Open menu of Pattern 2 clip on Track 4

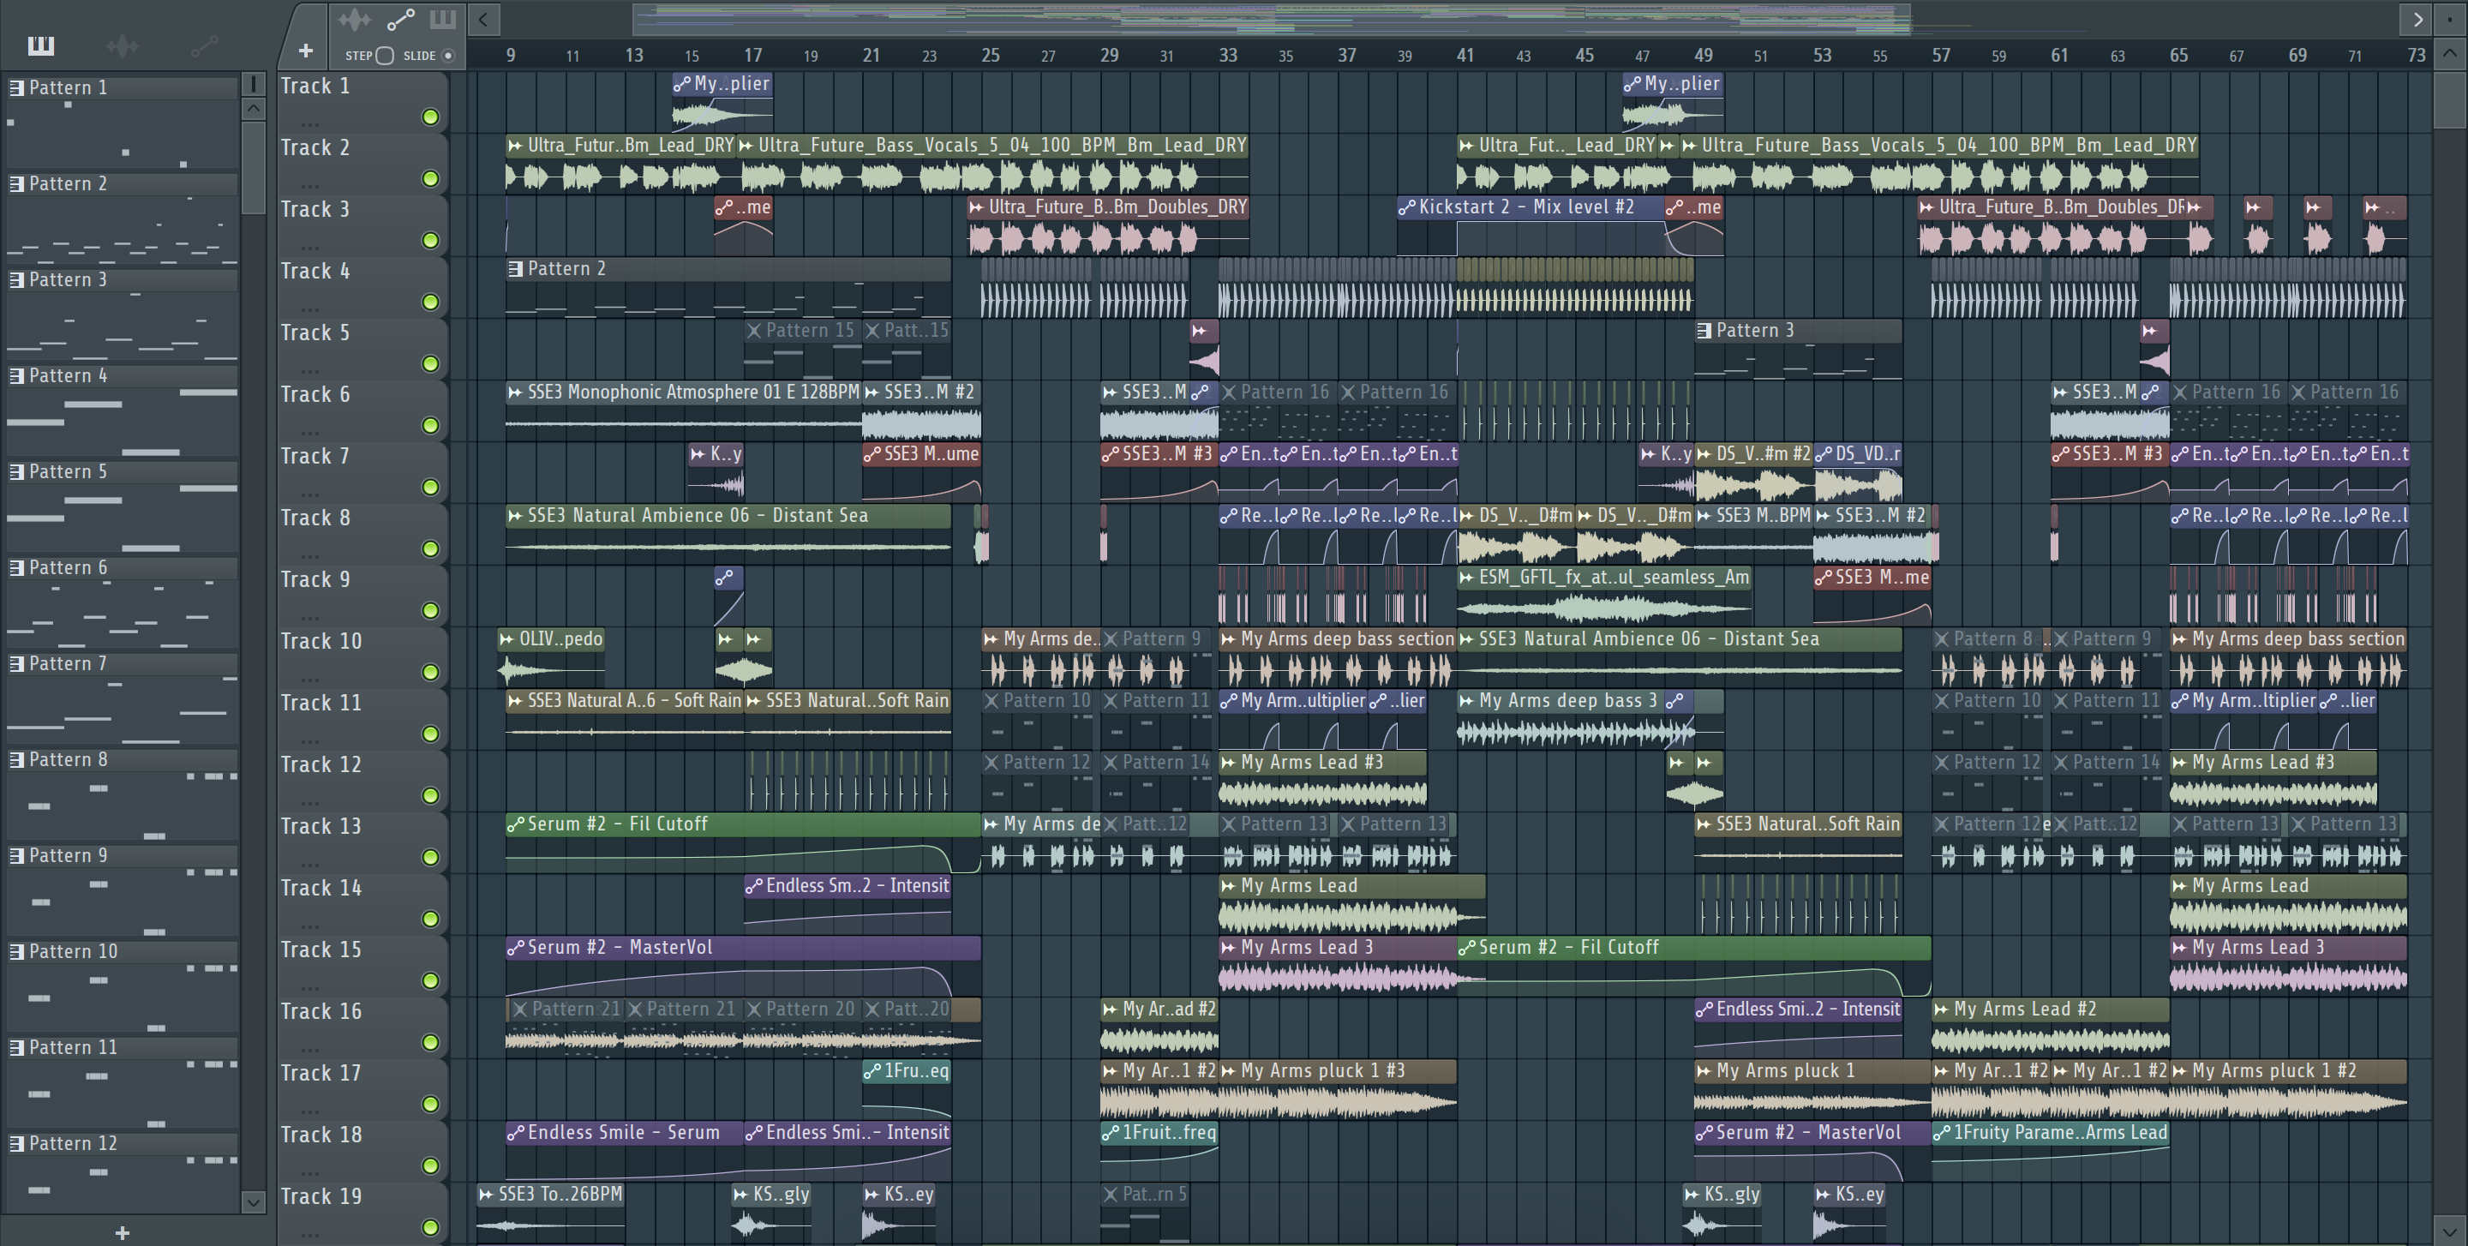(x=515, y=269)
